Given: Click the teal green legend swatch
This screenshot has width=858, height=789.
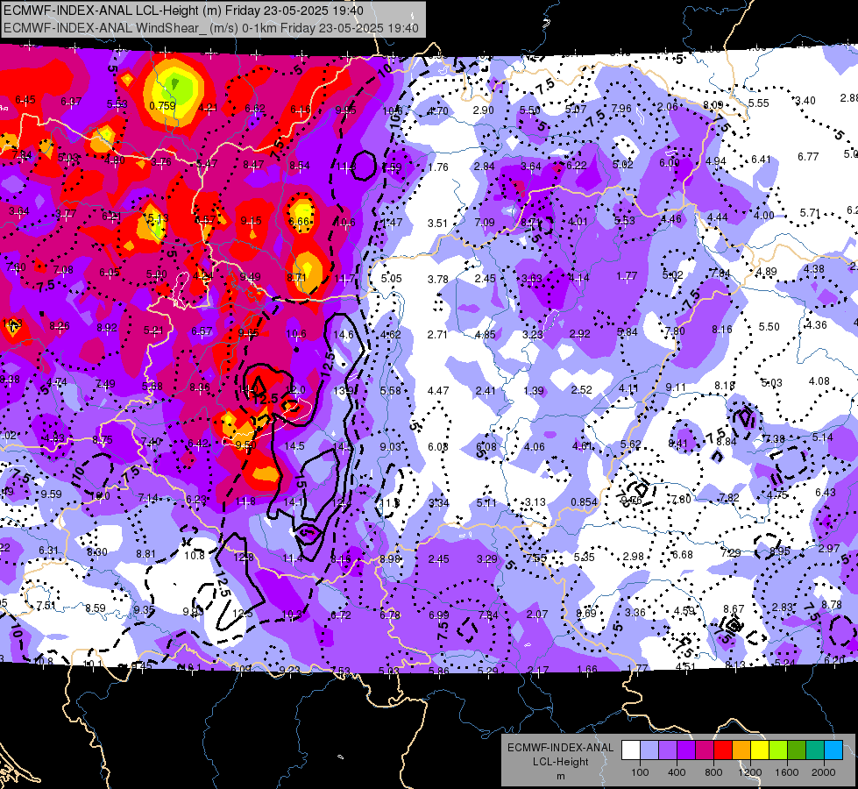Looking at the screenshot, I should [815, 750].
